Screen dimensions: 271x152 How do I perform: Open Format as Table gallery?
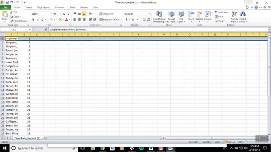pos(171,17)
